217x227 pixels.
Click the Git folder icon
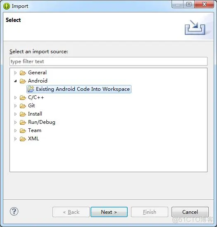[x=23, y=106]
